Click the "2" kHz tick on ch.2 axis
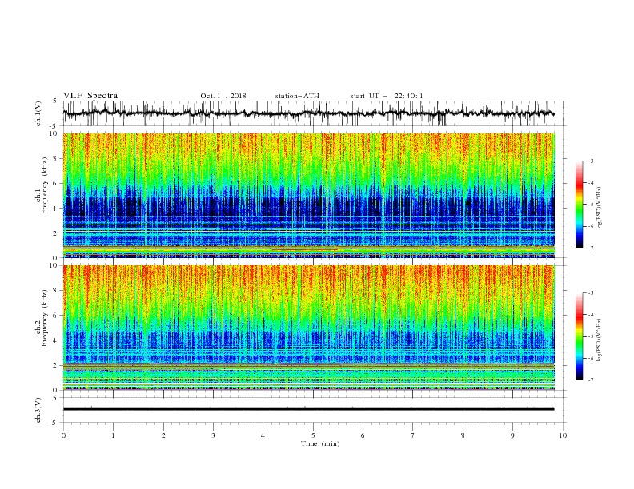The width and height of the screenshot is (634, 489). pos(56,365)
